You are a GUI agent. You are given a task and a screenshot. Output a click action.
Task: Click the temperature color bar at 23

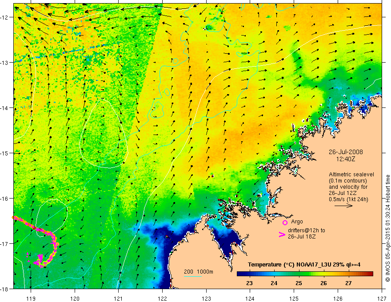click(x=249, y=274)
